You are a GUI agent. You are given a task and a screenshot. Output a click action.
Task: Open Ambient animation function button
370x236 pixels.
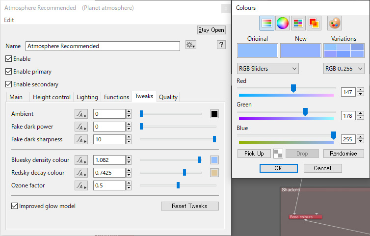(x=81, y=114)
